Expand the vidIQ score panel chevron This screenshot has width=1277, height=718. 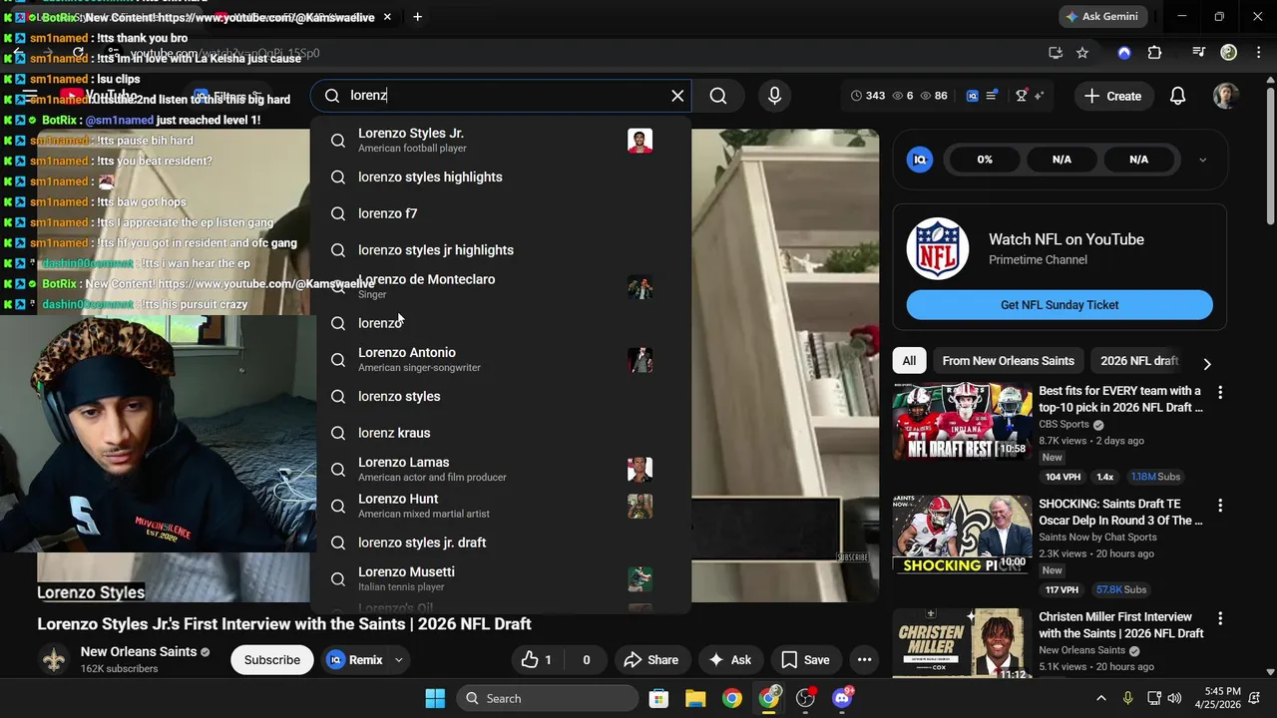(x=1202, y=160)
